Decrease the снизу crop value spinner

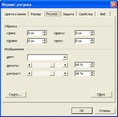92,42
